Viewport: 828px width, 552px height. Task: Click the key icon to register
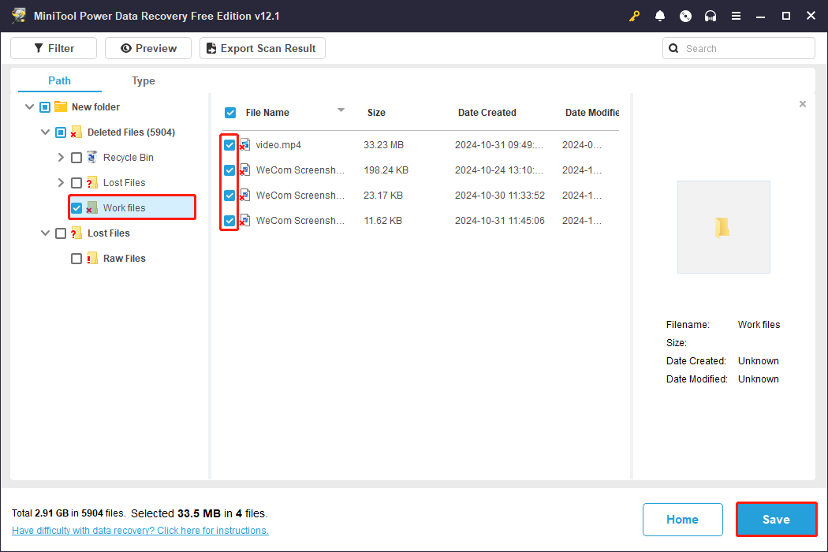(x=634, y=16)
